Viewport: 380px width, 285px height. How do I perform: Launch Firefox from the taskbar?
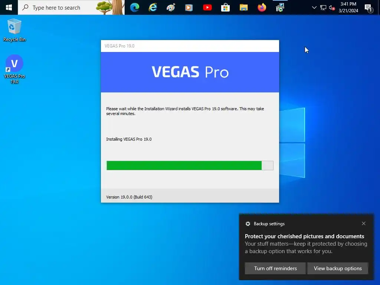coord(262,7)
